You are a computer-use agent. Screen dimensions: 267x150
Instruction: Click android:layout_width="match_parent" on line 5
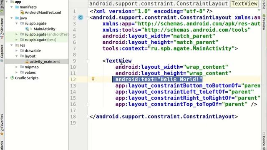159,36
